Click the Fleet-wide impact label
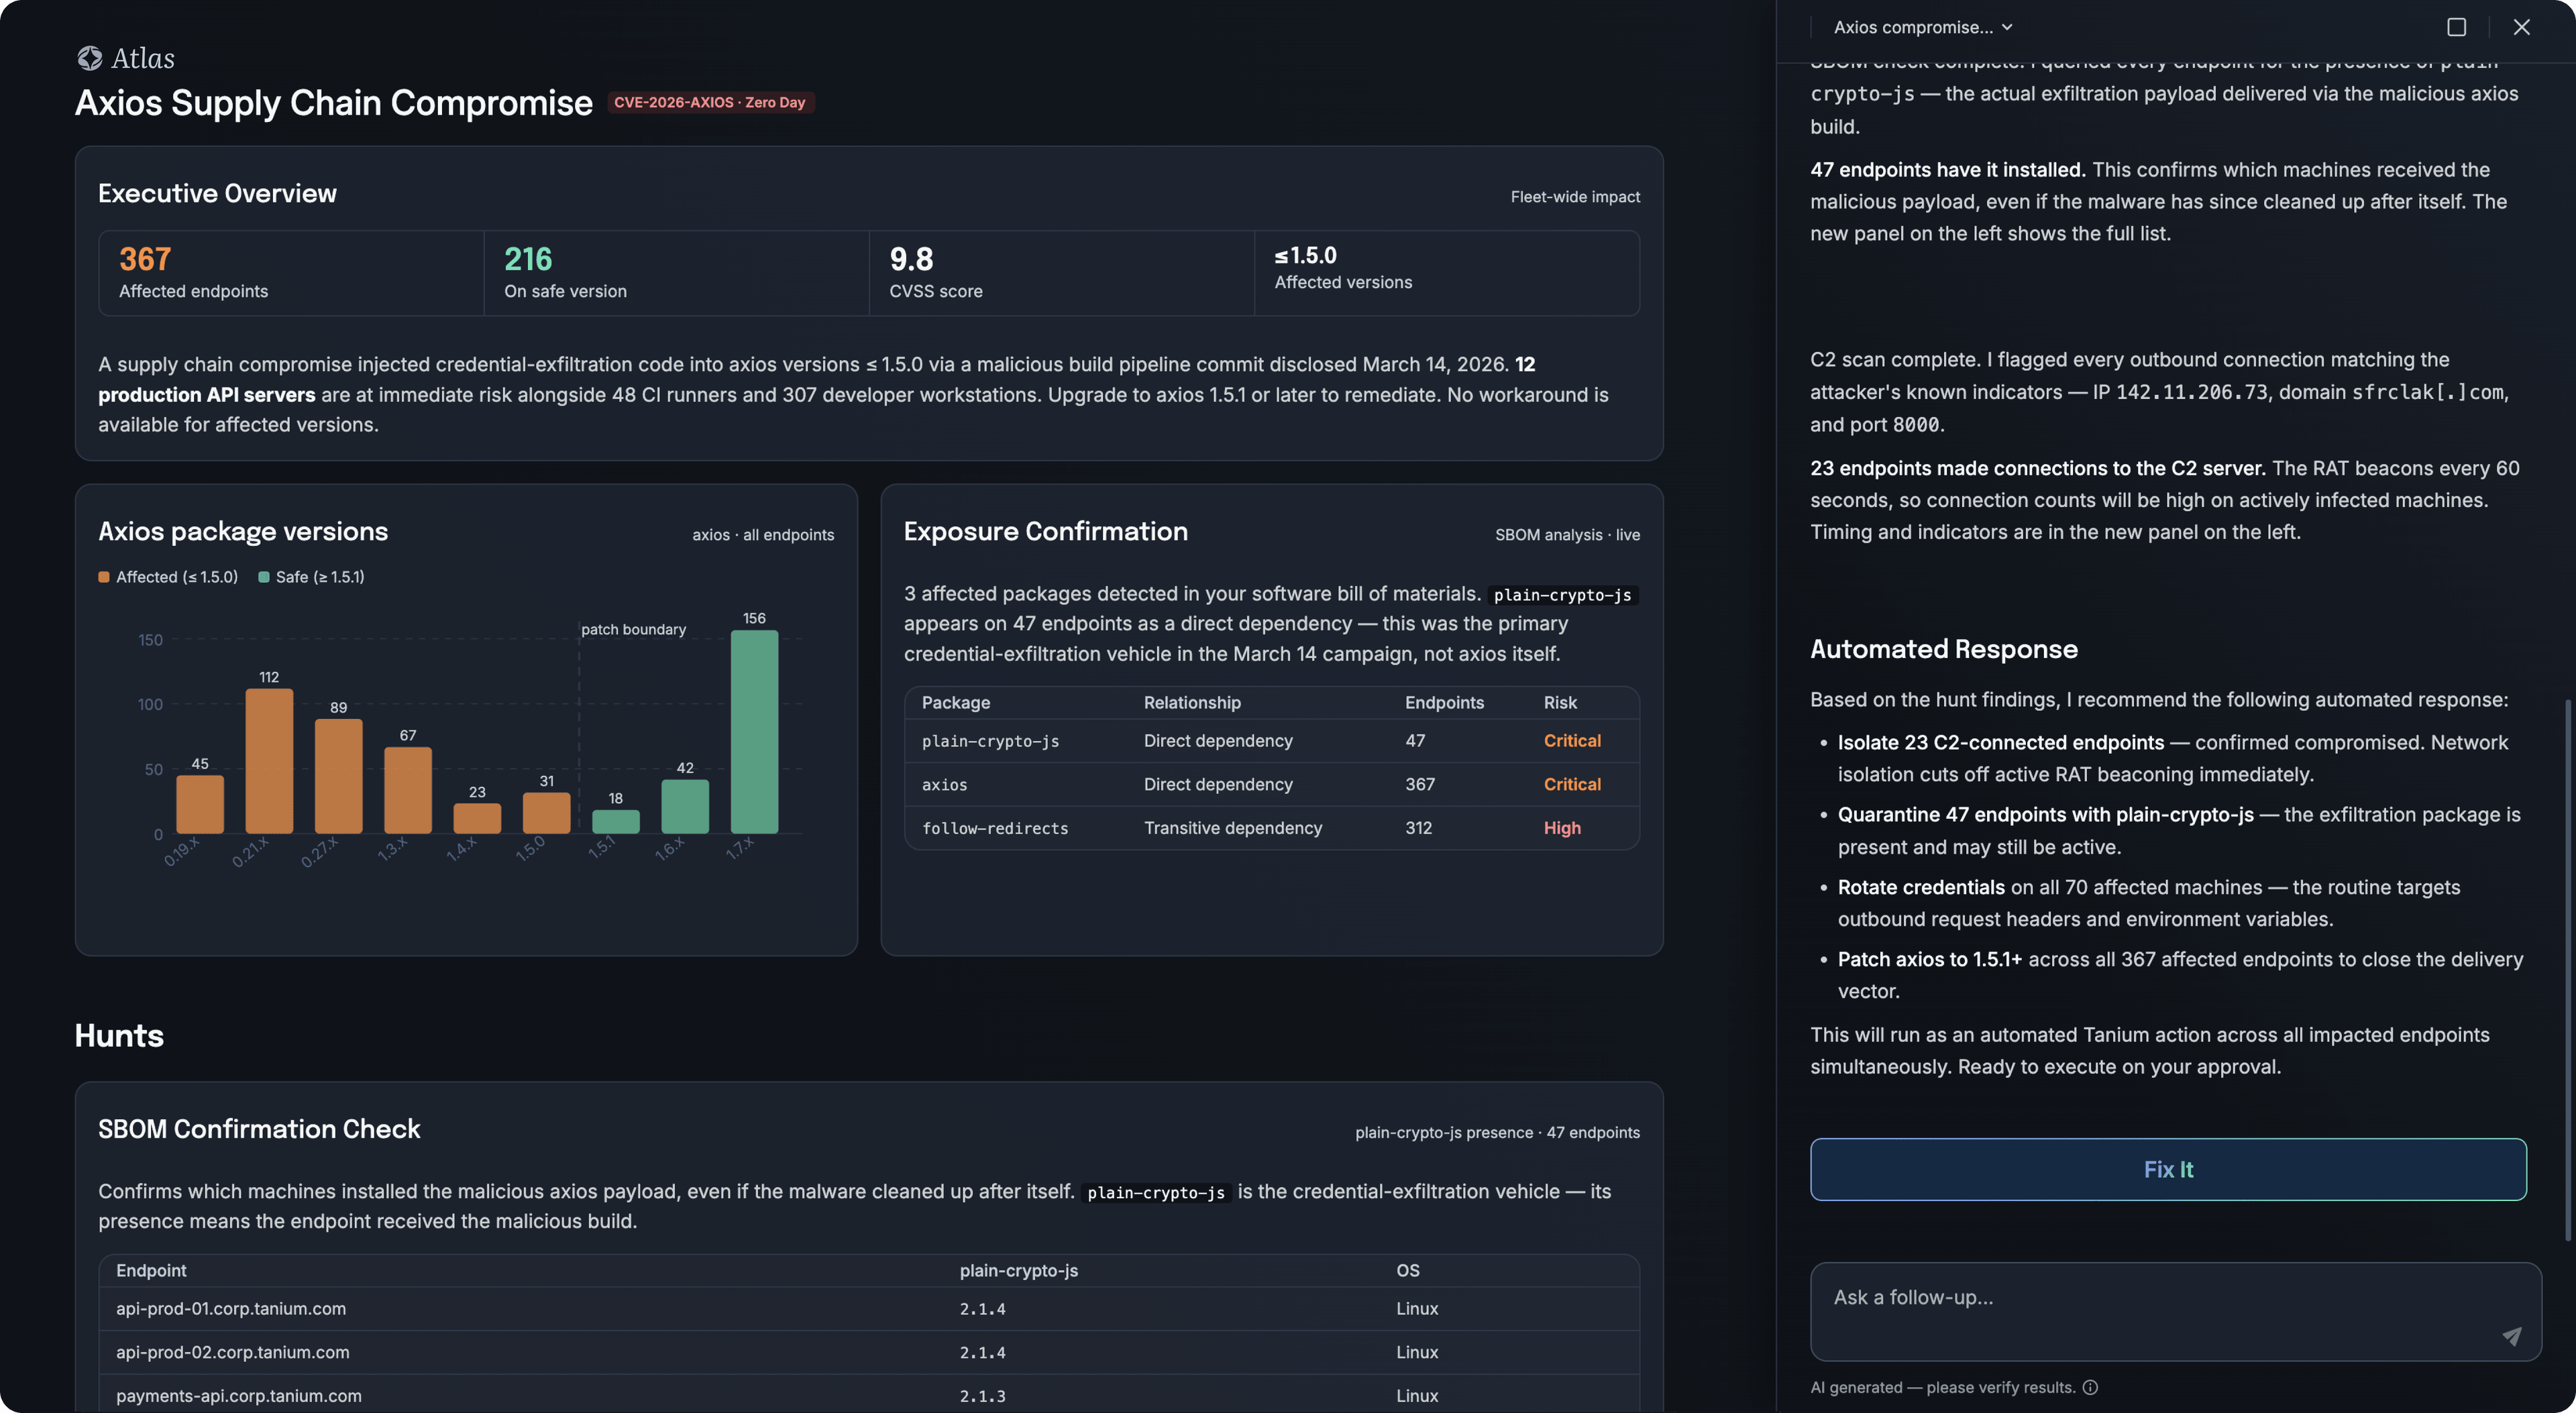 click(x=1575, y=196)
